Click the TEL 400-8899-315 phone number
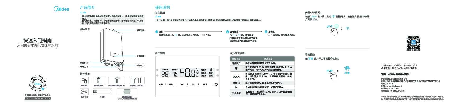The width and height of the screenshot is (450, 105). tap(395, 74)
